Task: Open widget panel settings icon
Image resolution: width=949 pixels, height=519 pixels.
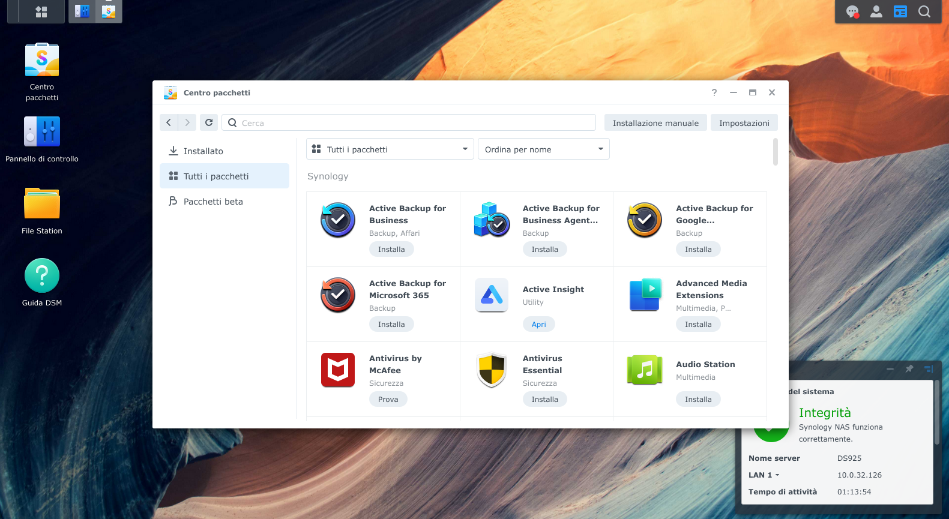Action: 929,369
